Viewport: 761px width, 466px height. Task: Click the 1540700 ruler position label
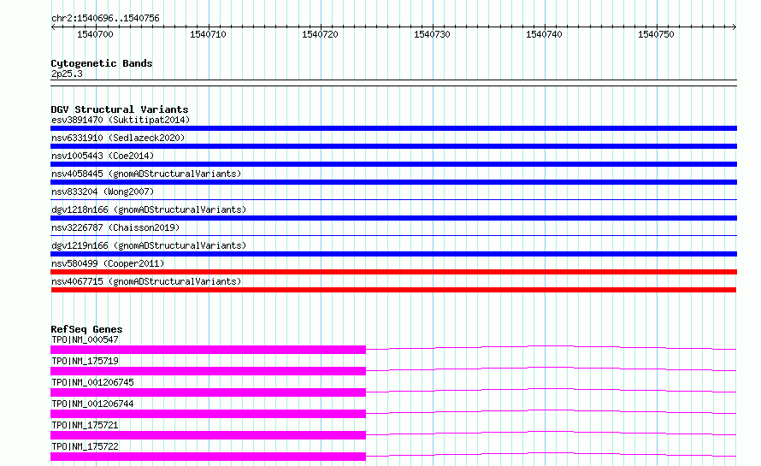coord(95,34)
